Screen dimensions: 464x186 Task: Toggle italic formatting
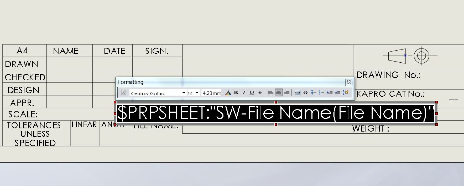click(x=244, y=93)
